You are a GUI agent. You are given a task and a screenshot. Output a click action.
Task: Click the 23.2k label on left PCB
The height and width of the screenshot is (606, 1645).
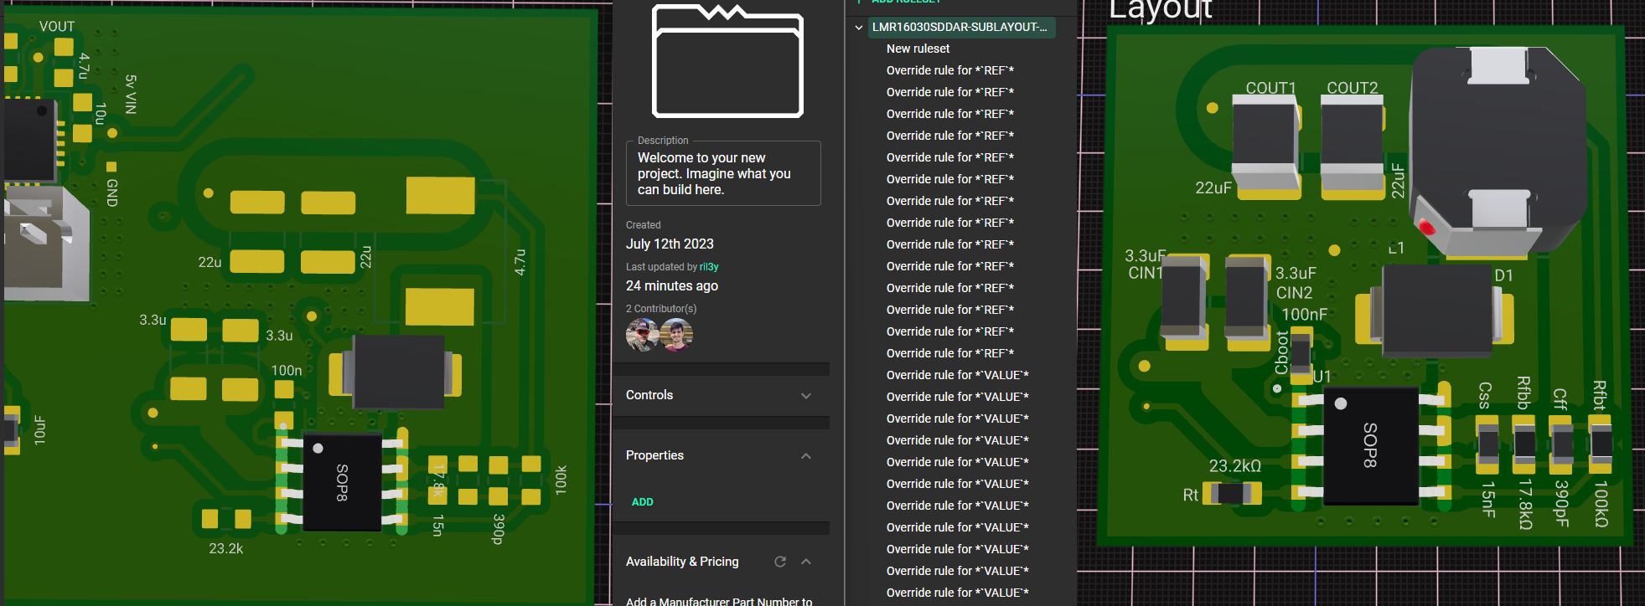226,549
